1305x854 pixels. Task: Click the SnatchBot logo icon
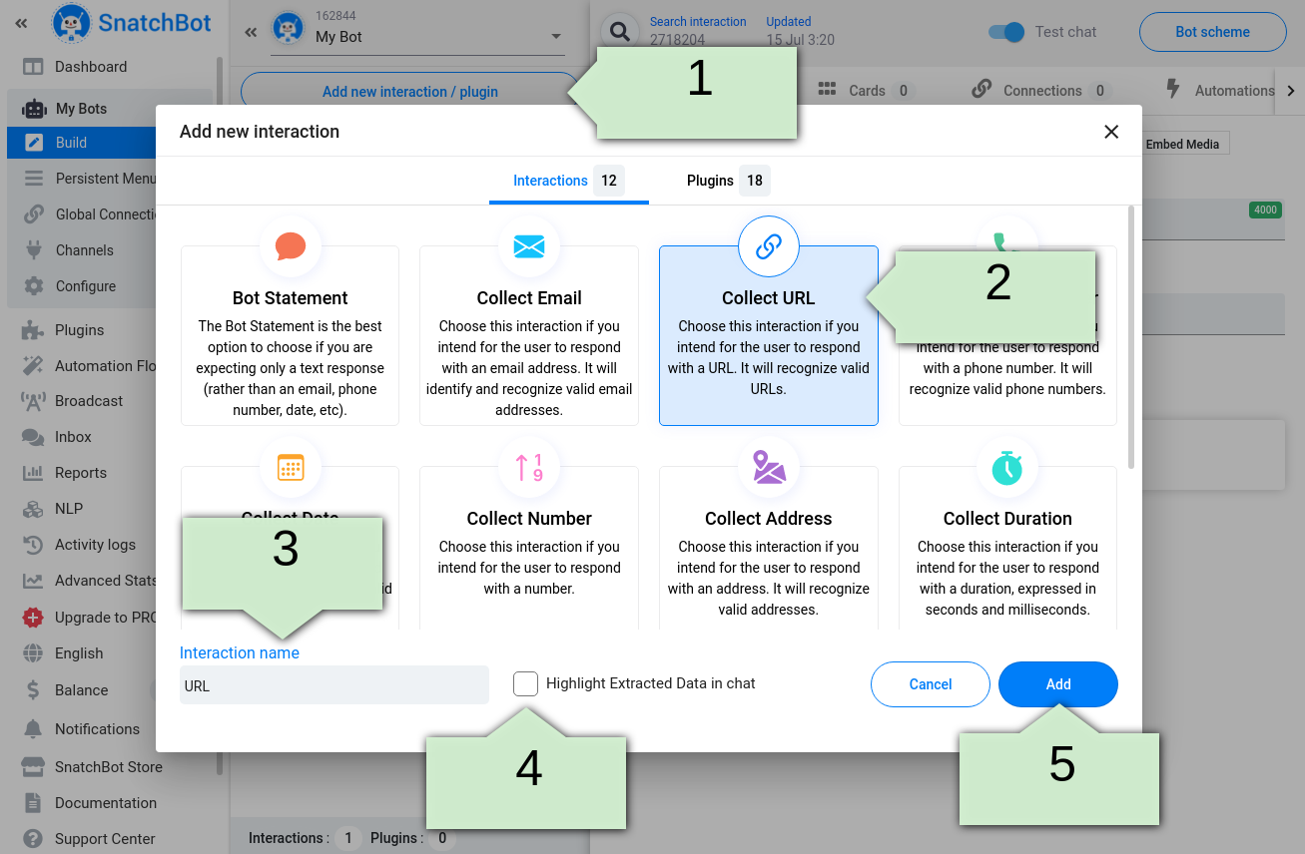tap(71, 25)
